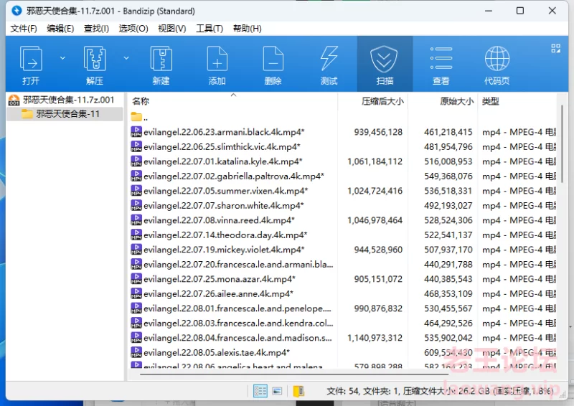Select file evilangel.22.08.05.alexis.tae.4k.mp4
This screenshot has height=406, width=574.
[x=217, y=352]
